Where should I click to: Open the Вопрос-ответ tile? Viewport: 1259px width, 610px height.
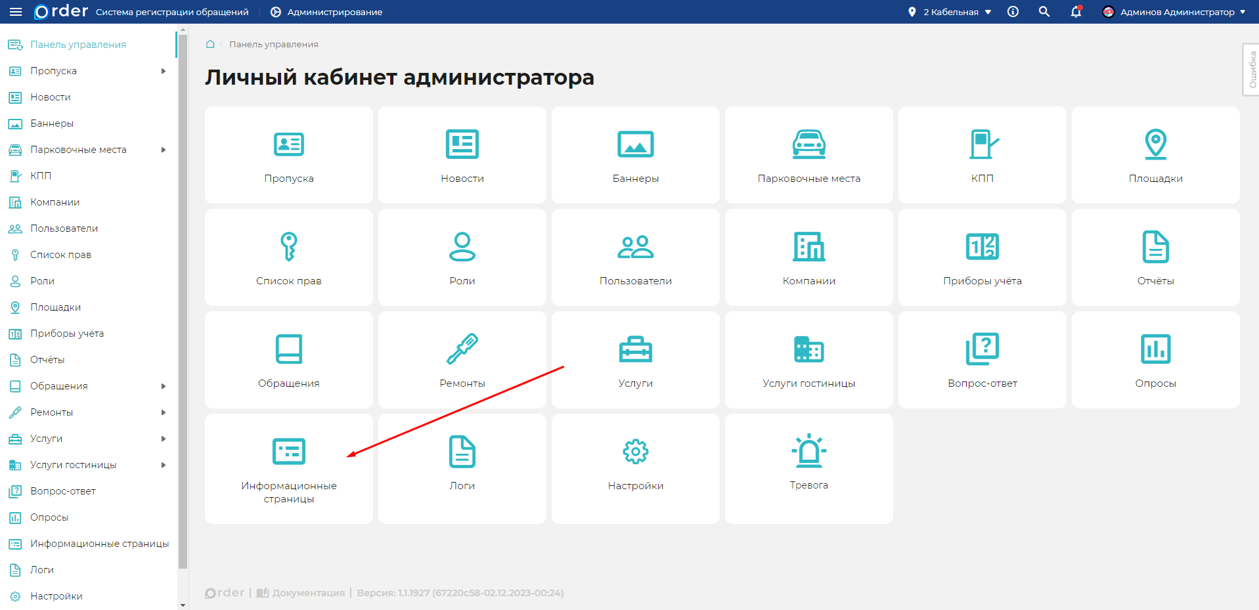point(982,360)
